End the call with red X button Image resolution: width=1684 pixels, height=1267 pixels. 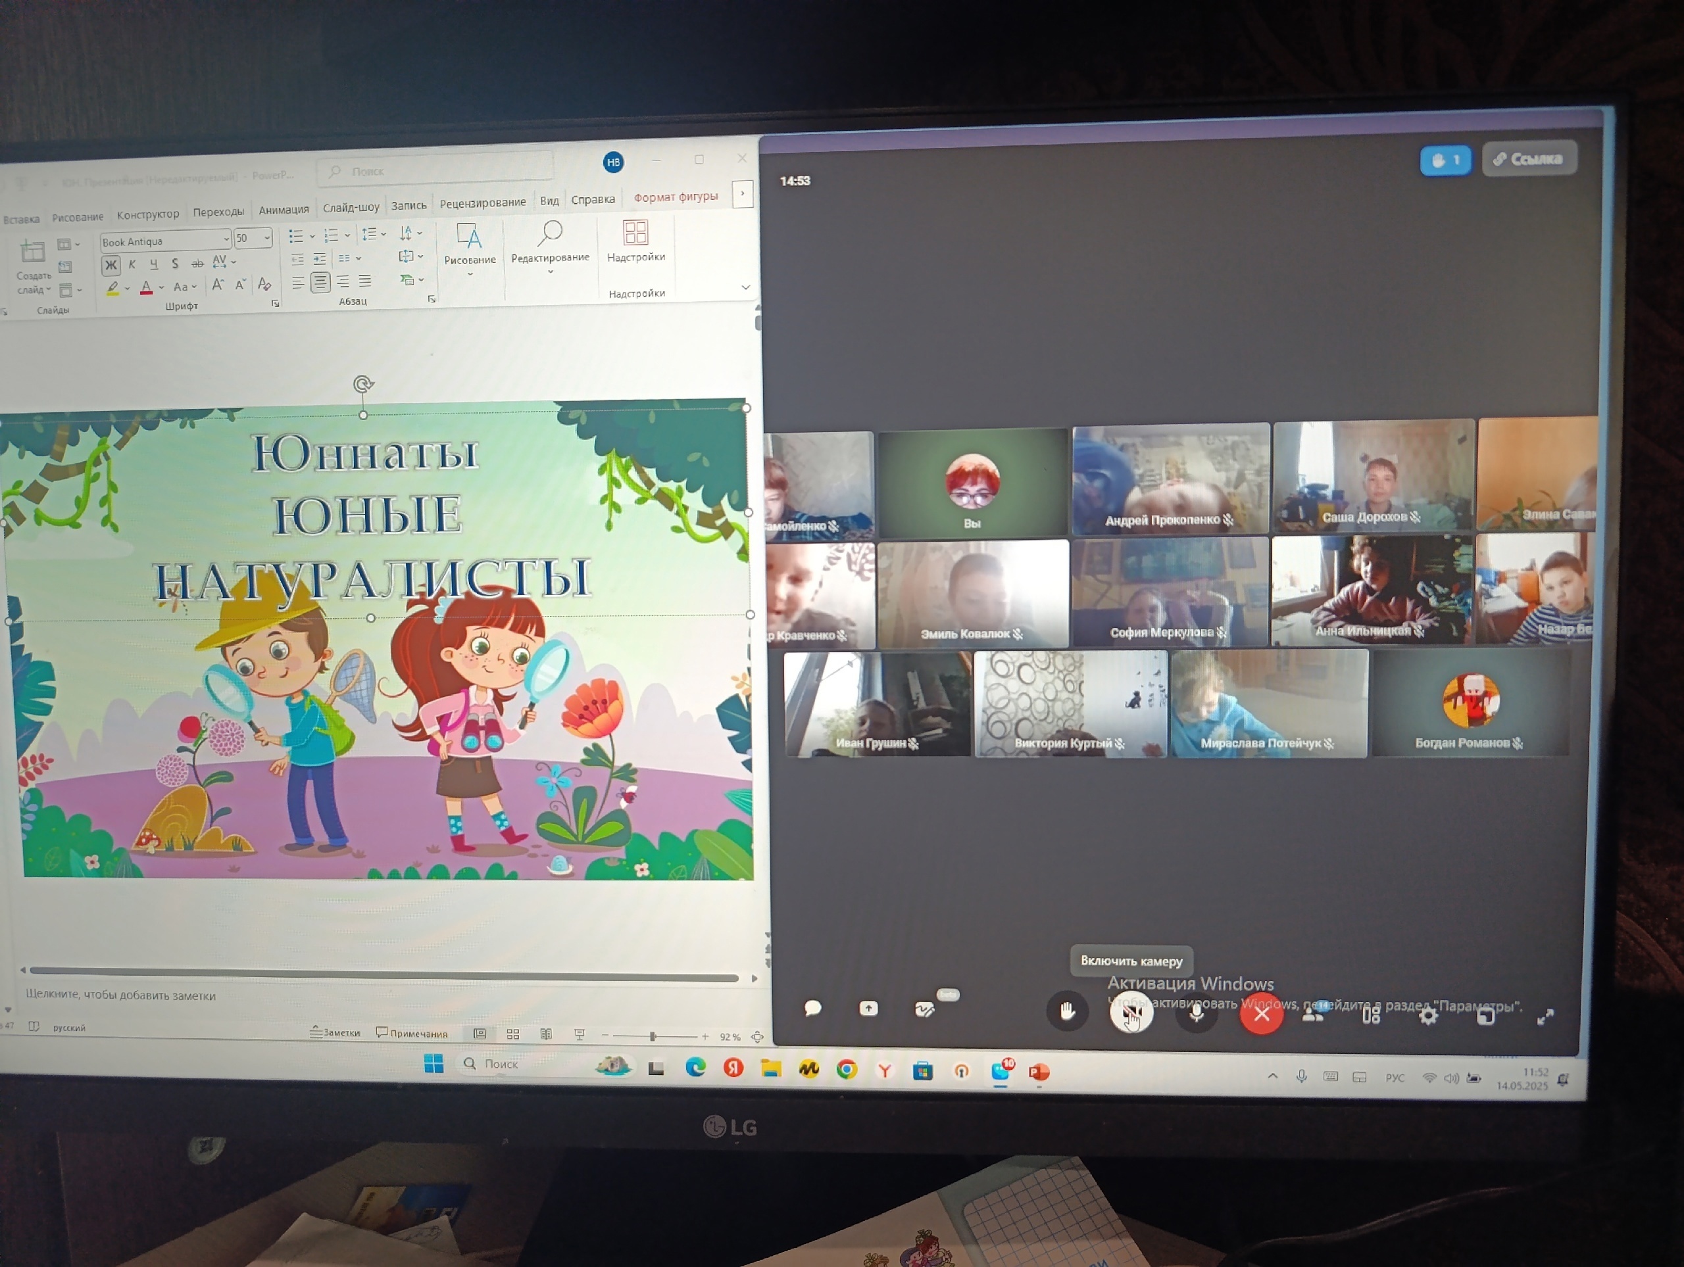point(1262,1014)
